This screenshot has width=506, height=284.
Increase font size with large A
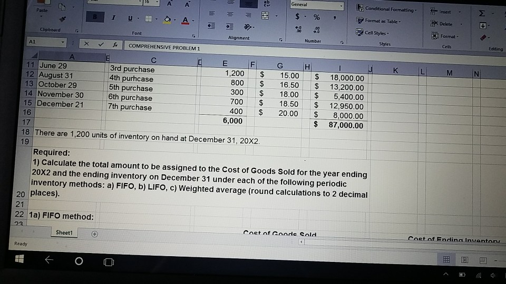point(169,4)
